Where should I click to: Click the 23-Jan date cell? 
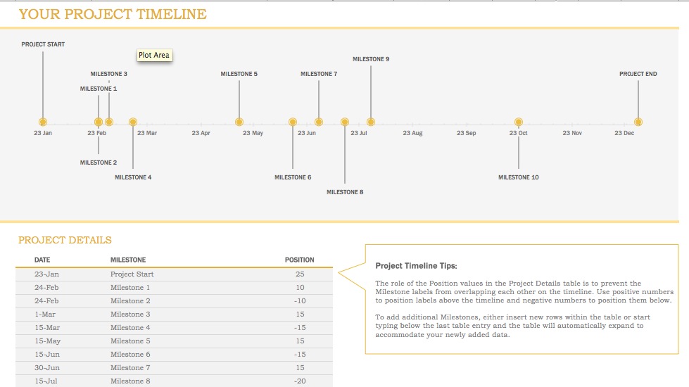pyautogui.click(x=46, y=274)
